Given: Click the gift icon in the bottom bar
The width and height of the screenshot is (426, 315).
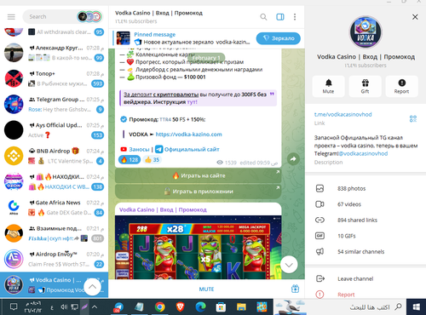Looking at the screenshot, I should (x=295, y=289).
